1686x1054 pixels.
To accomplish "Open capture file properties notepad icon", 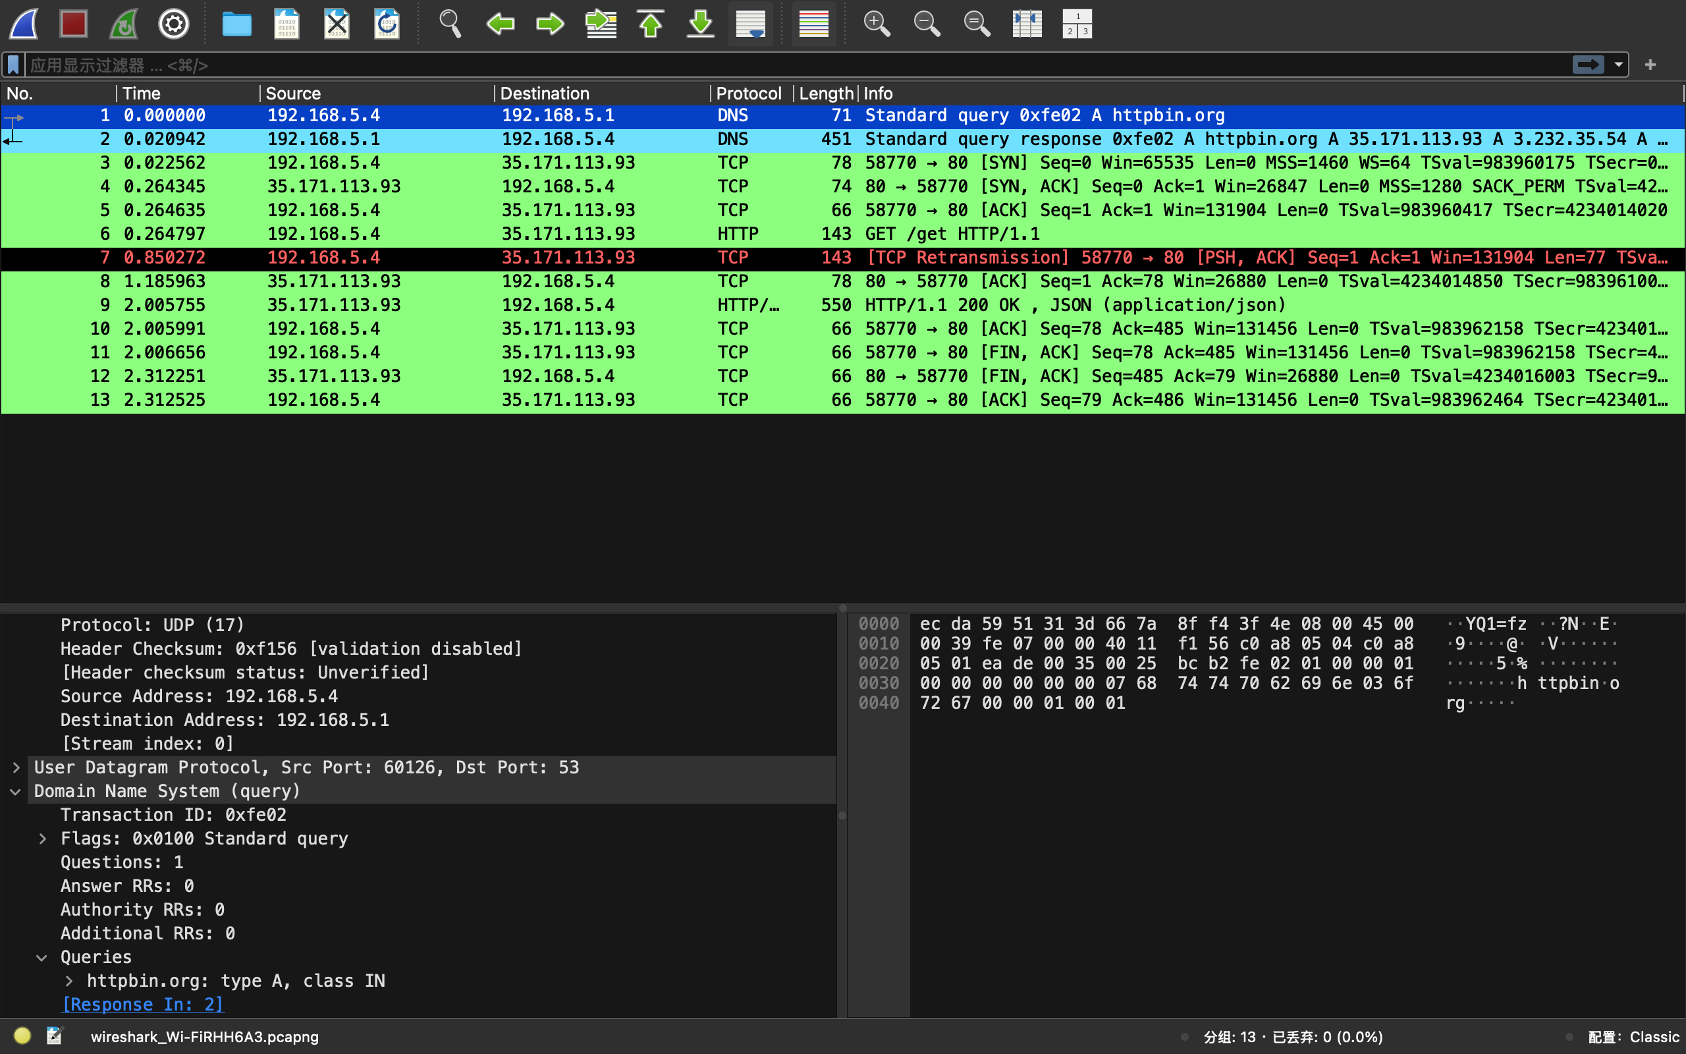I will pyautogui.click(x=55, y=1036).
